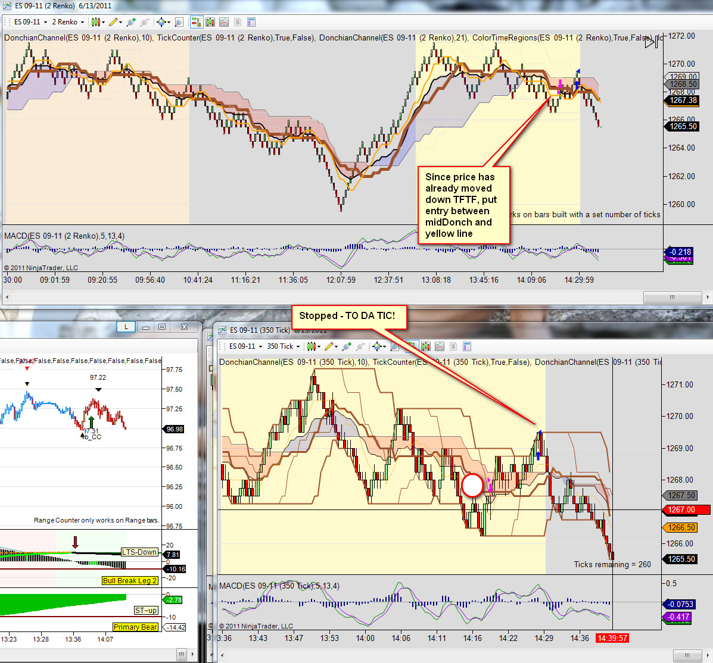This screenshot has height=663, width=713.
Task: Click zoom out magnifier in 350 Tick toolbar
Action: (x=360, y=346)
